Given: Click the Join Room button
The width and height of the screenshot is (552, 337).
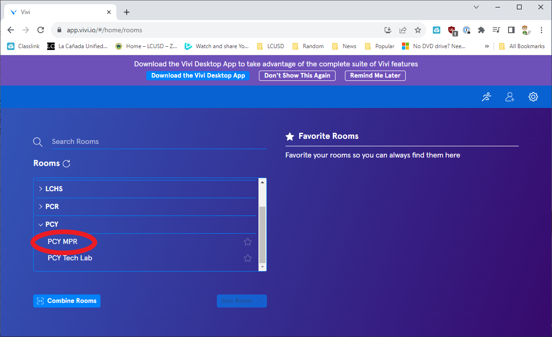Looking at the screenshot, I should [242, 301].
